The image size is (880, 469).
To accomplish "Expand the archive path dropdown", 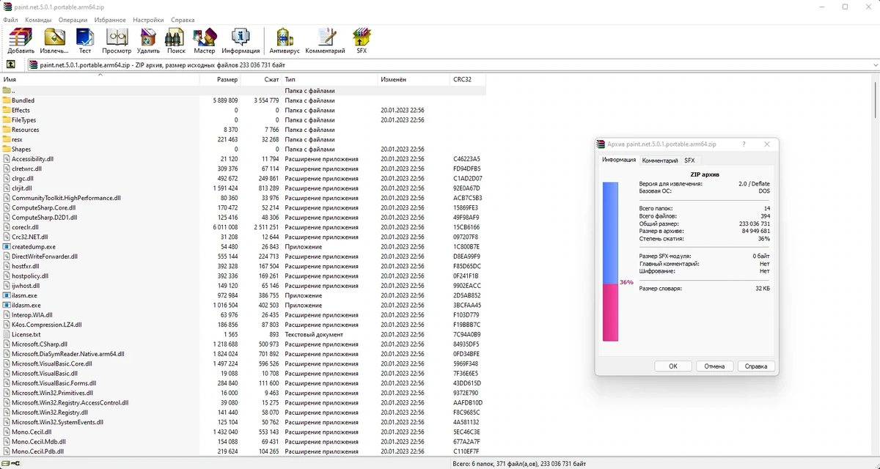I will (x=875, y=64).
